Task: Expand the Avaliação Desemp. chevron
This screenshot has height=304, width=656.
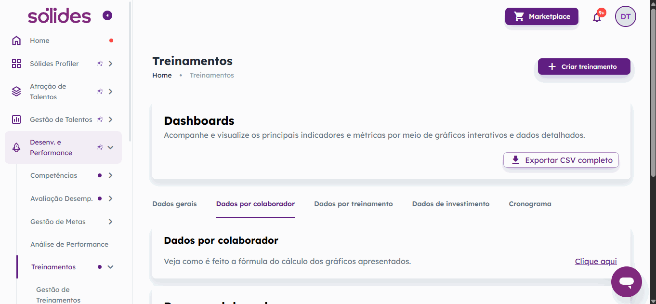Action: coord(110,198)
